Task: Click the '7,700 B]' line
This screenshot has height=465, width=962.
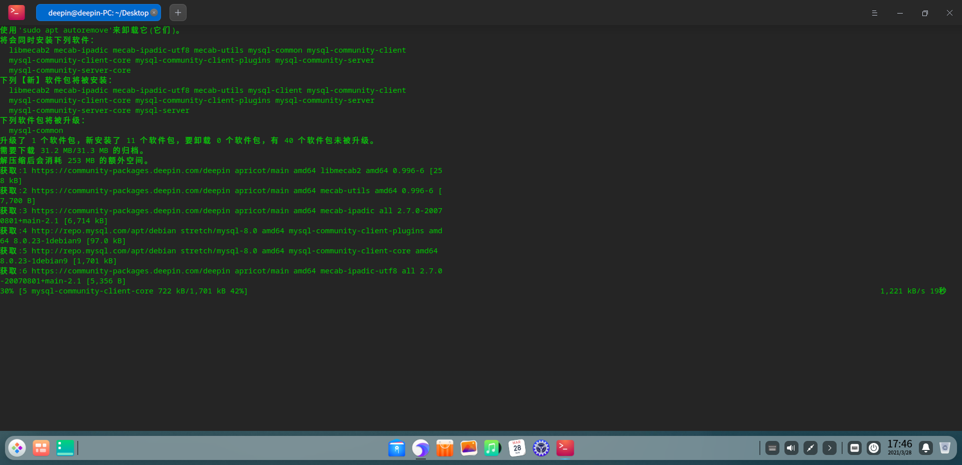Action: pos(18,201)
